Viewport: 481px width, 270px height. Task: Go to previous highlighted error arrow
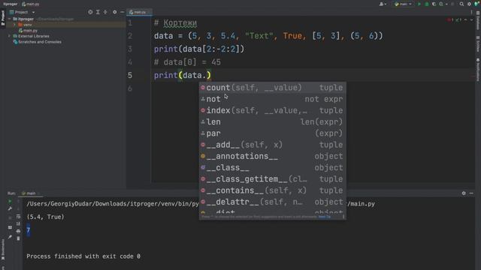466,20
